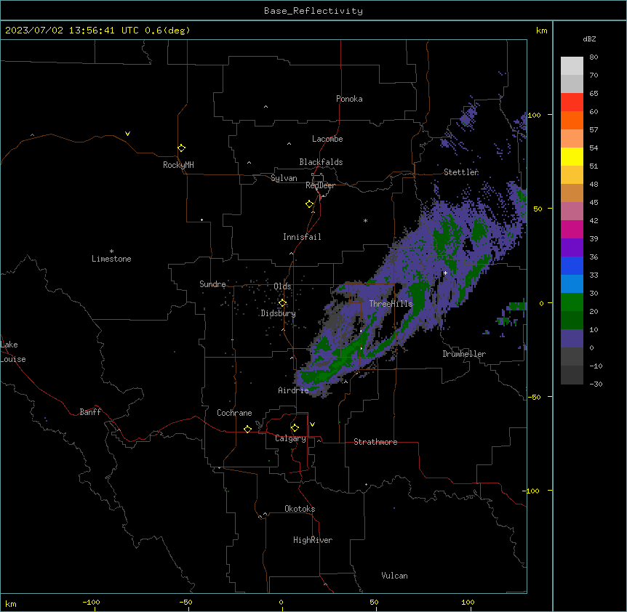Click the Lacombe town label
627x612 pixels.
click(x=327, y=139)
